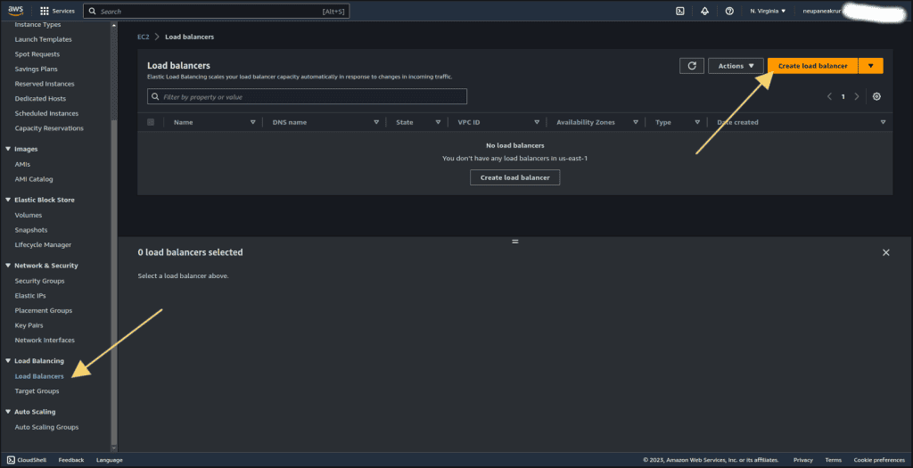Open Snapshots in sidebar

tap(31, 230)
